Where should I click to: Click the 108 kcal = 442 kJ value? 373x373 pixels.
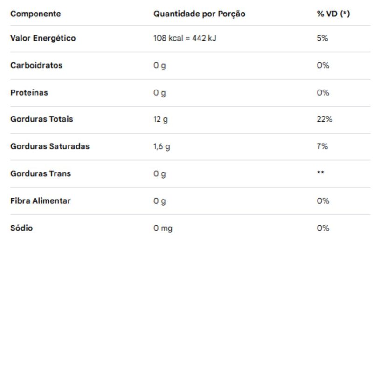pos(185,38)
